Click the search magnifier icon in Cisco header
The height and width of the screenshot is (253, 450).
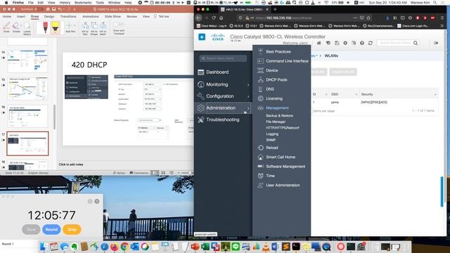[x=416, y=43]
